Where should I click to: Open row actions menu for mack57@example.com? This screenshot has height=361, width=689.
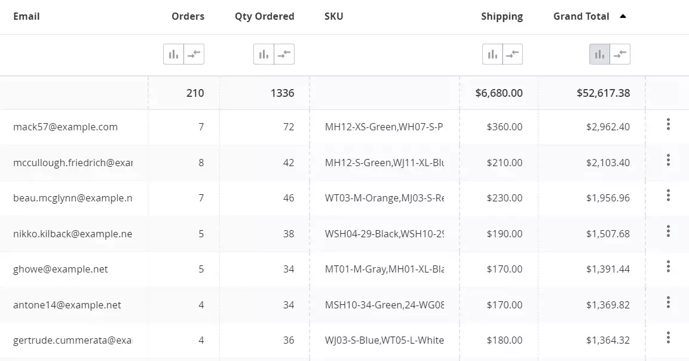(668, 124)
